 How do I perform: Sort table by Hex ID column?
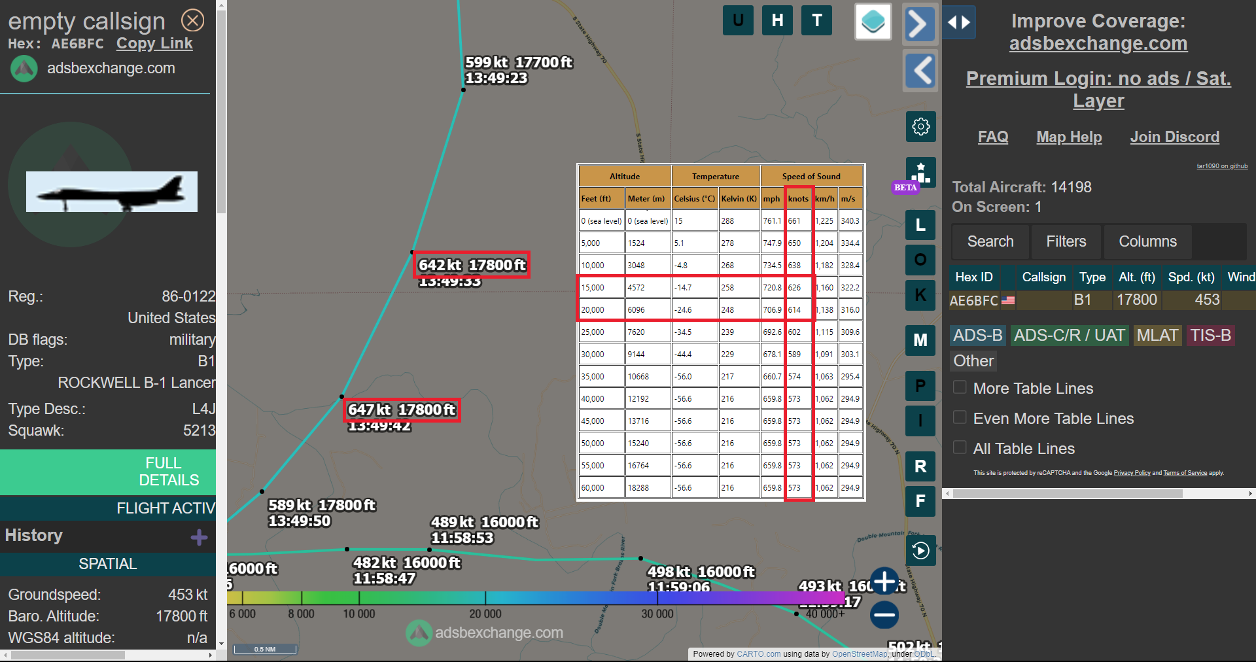[974, 277]
